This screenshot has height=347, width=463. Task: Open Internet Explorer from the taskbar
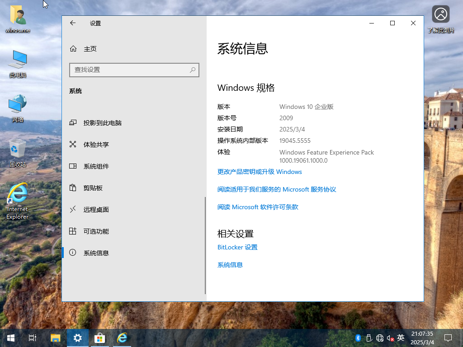click(x=122, y=338)
